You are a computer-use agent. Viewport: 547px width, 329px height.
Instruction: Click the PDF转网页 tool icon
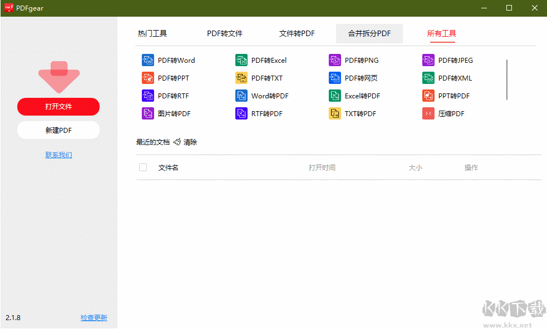(x=335, y=78)
